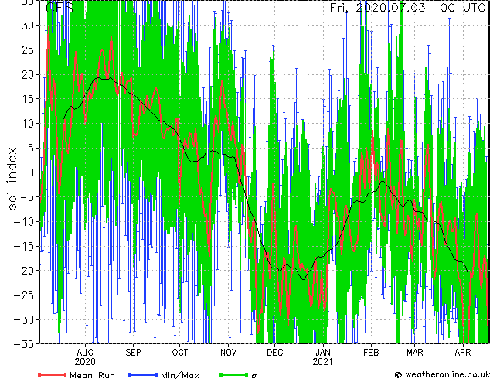Click the -10 y-axis value
Viewport: 490px width, 379px height.
pos(24,222)
